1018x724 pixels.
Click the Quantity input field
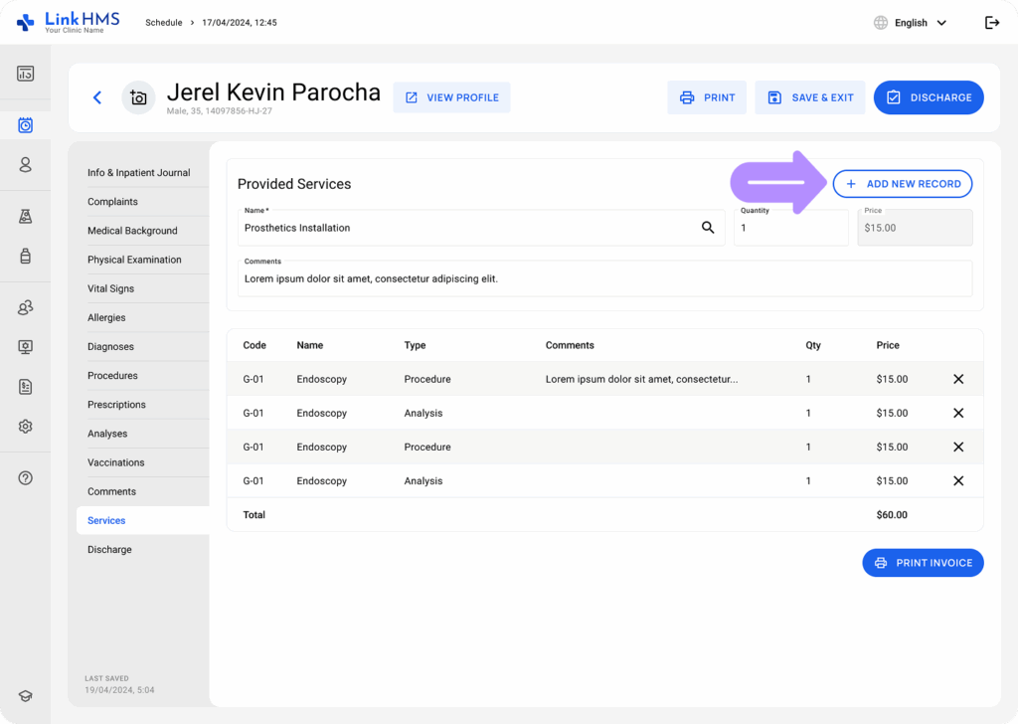coord(790,228)
